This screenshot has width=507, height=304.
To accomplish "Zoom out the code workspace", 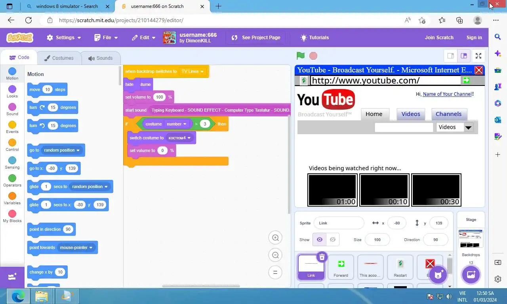I will 275,255.
